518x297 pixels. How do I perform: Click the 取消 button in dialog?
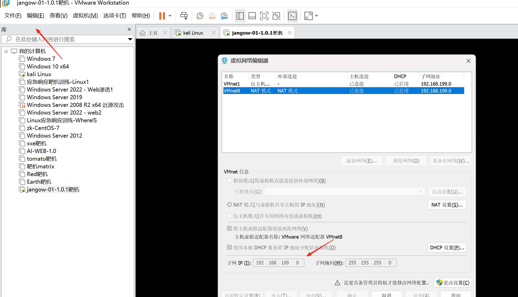click(x=387, y=295)
